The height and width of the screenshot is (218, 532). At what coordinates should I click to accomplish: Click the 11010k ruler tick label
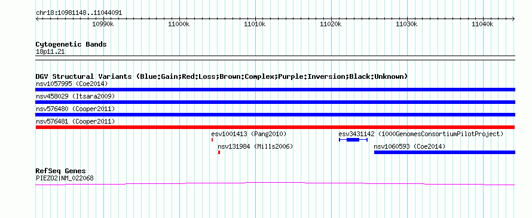(255, 24)
